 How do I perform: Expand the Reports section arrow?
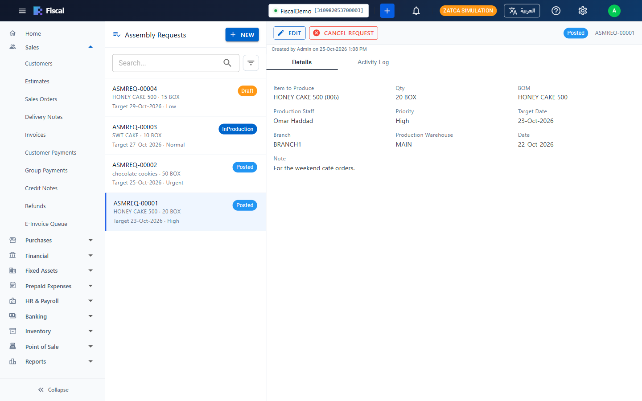(91, 362)
